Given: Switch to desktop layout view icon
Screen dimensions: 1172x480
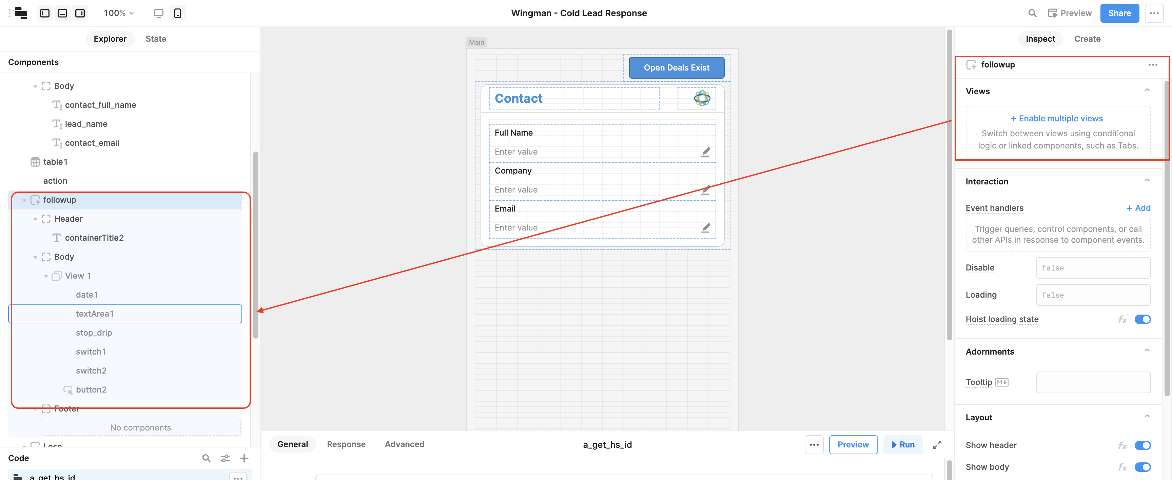Looking at the screenshot, I should click(158, 13).
